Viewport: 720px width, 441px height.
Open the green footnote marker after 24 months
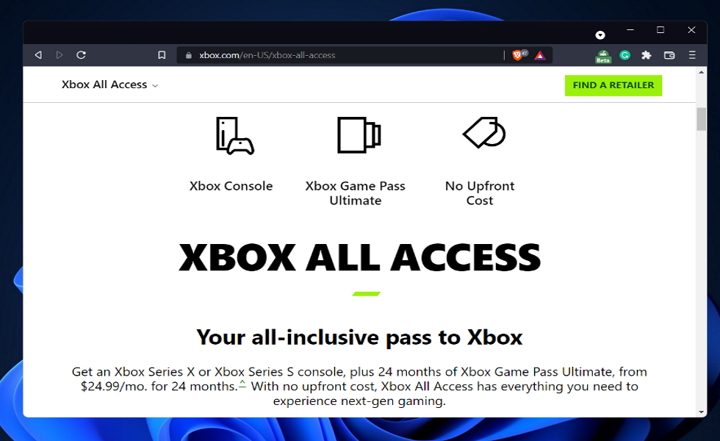242,384
